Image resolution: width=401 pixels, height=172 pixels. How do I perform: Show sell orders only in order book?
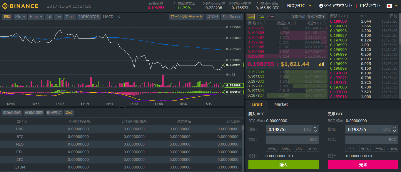271,17
